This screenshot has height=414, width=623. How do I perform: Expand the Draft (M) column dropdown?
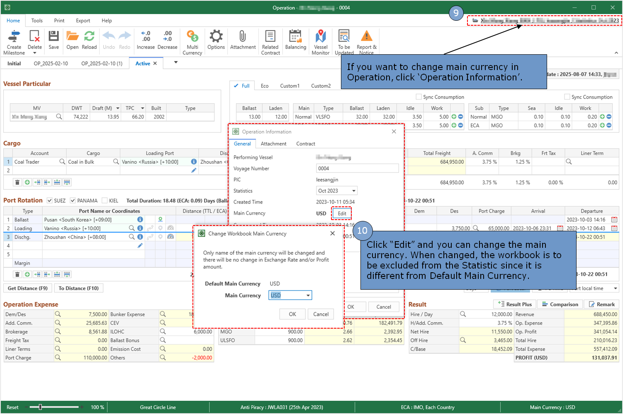[118, 108]
